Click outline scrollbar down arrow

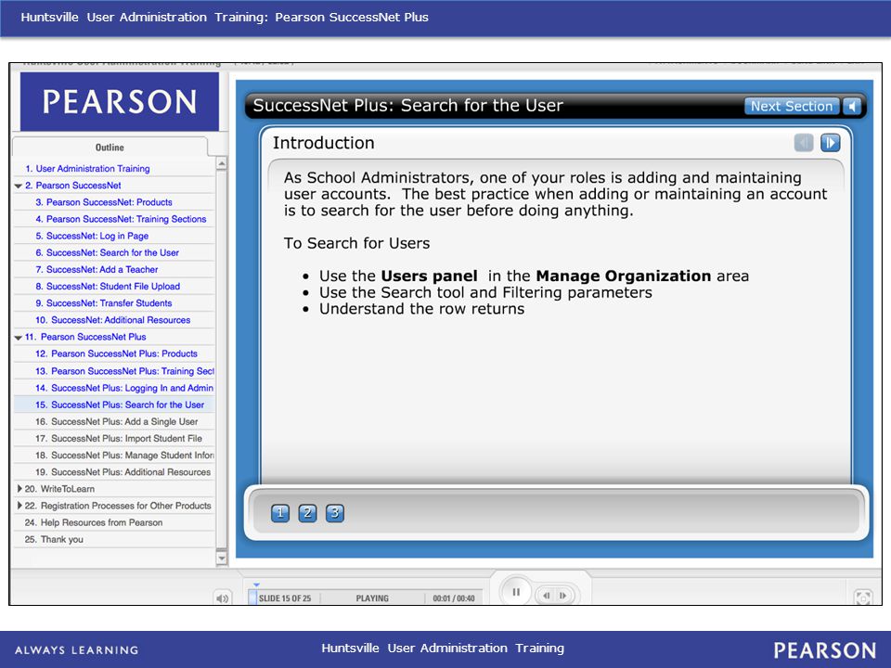pyautogui.click(x=222, y=559)
